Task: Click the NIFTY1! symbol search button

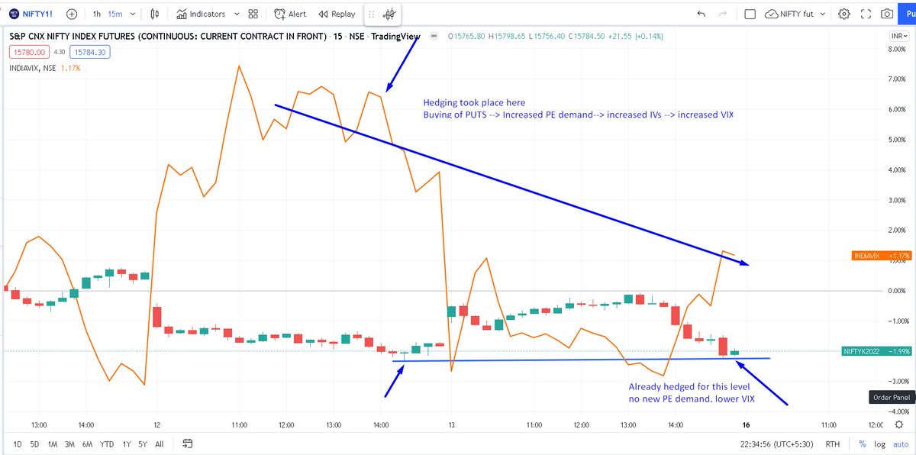Action: 31,14
